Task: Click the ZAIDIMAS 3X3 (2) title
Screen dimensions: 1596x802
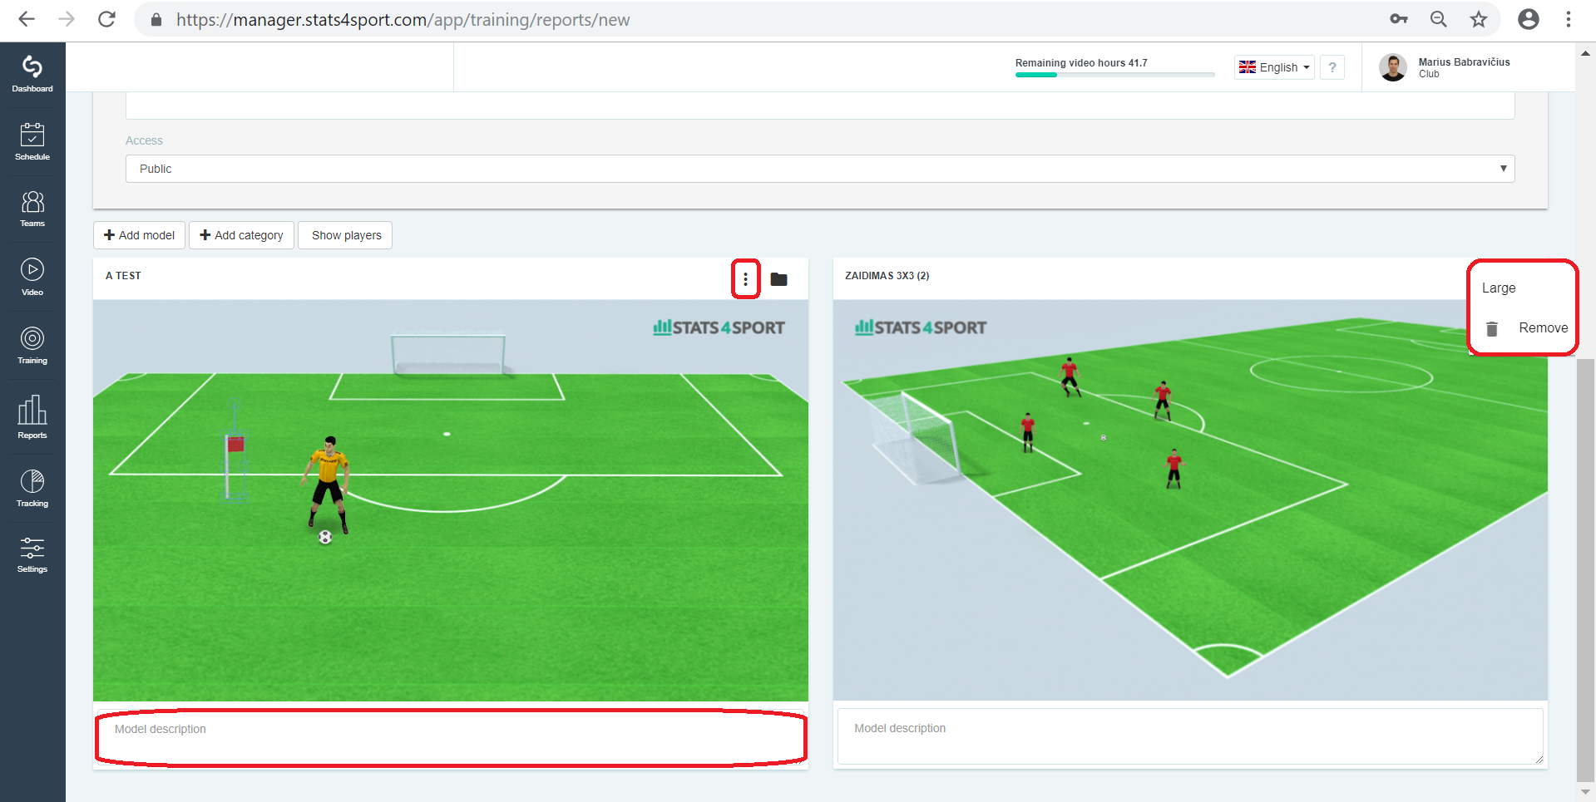Action: pyautogui.click(x=887, y=276)
